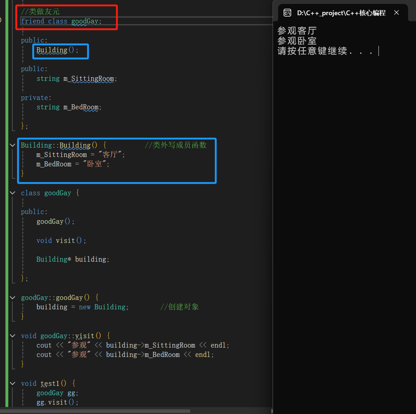Collapse the Building::Building() constructor definition

pos(13,145)
